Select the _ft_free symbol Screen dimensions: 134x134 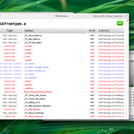(x=28, y=74)
